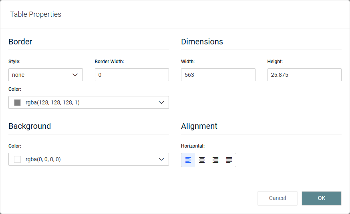Select align center horizontal alignment
This screenshot has height=214, width=350.
click(x=202, y=160)
